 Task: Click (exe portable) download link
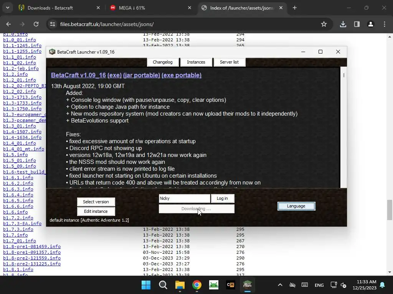coord(182,75)
